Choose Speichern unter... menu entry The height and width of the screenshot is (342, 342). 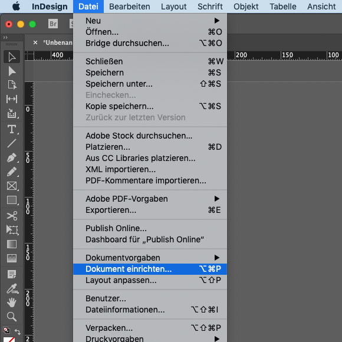[150, 84]
